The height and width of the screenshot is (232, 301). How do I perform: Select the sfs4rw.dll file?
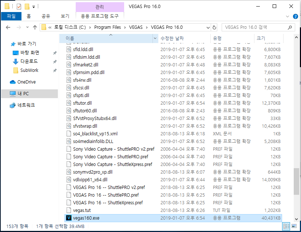[174, 80]
